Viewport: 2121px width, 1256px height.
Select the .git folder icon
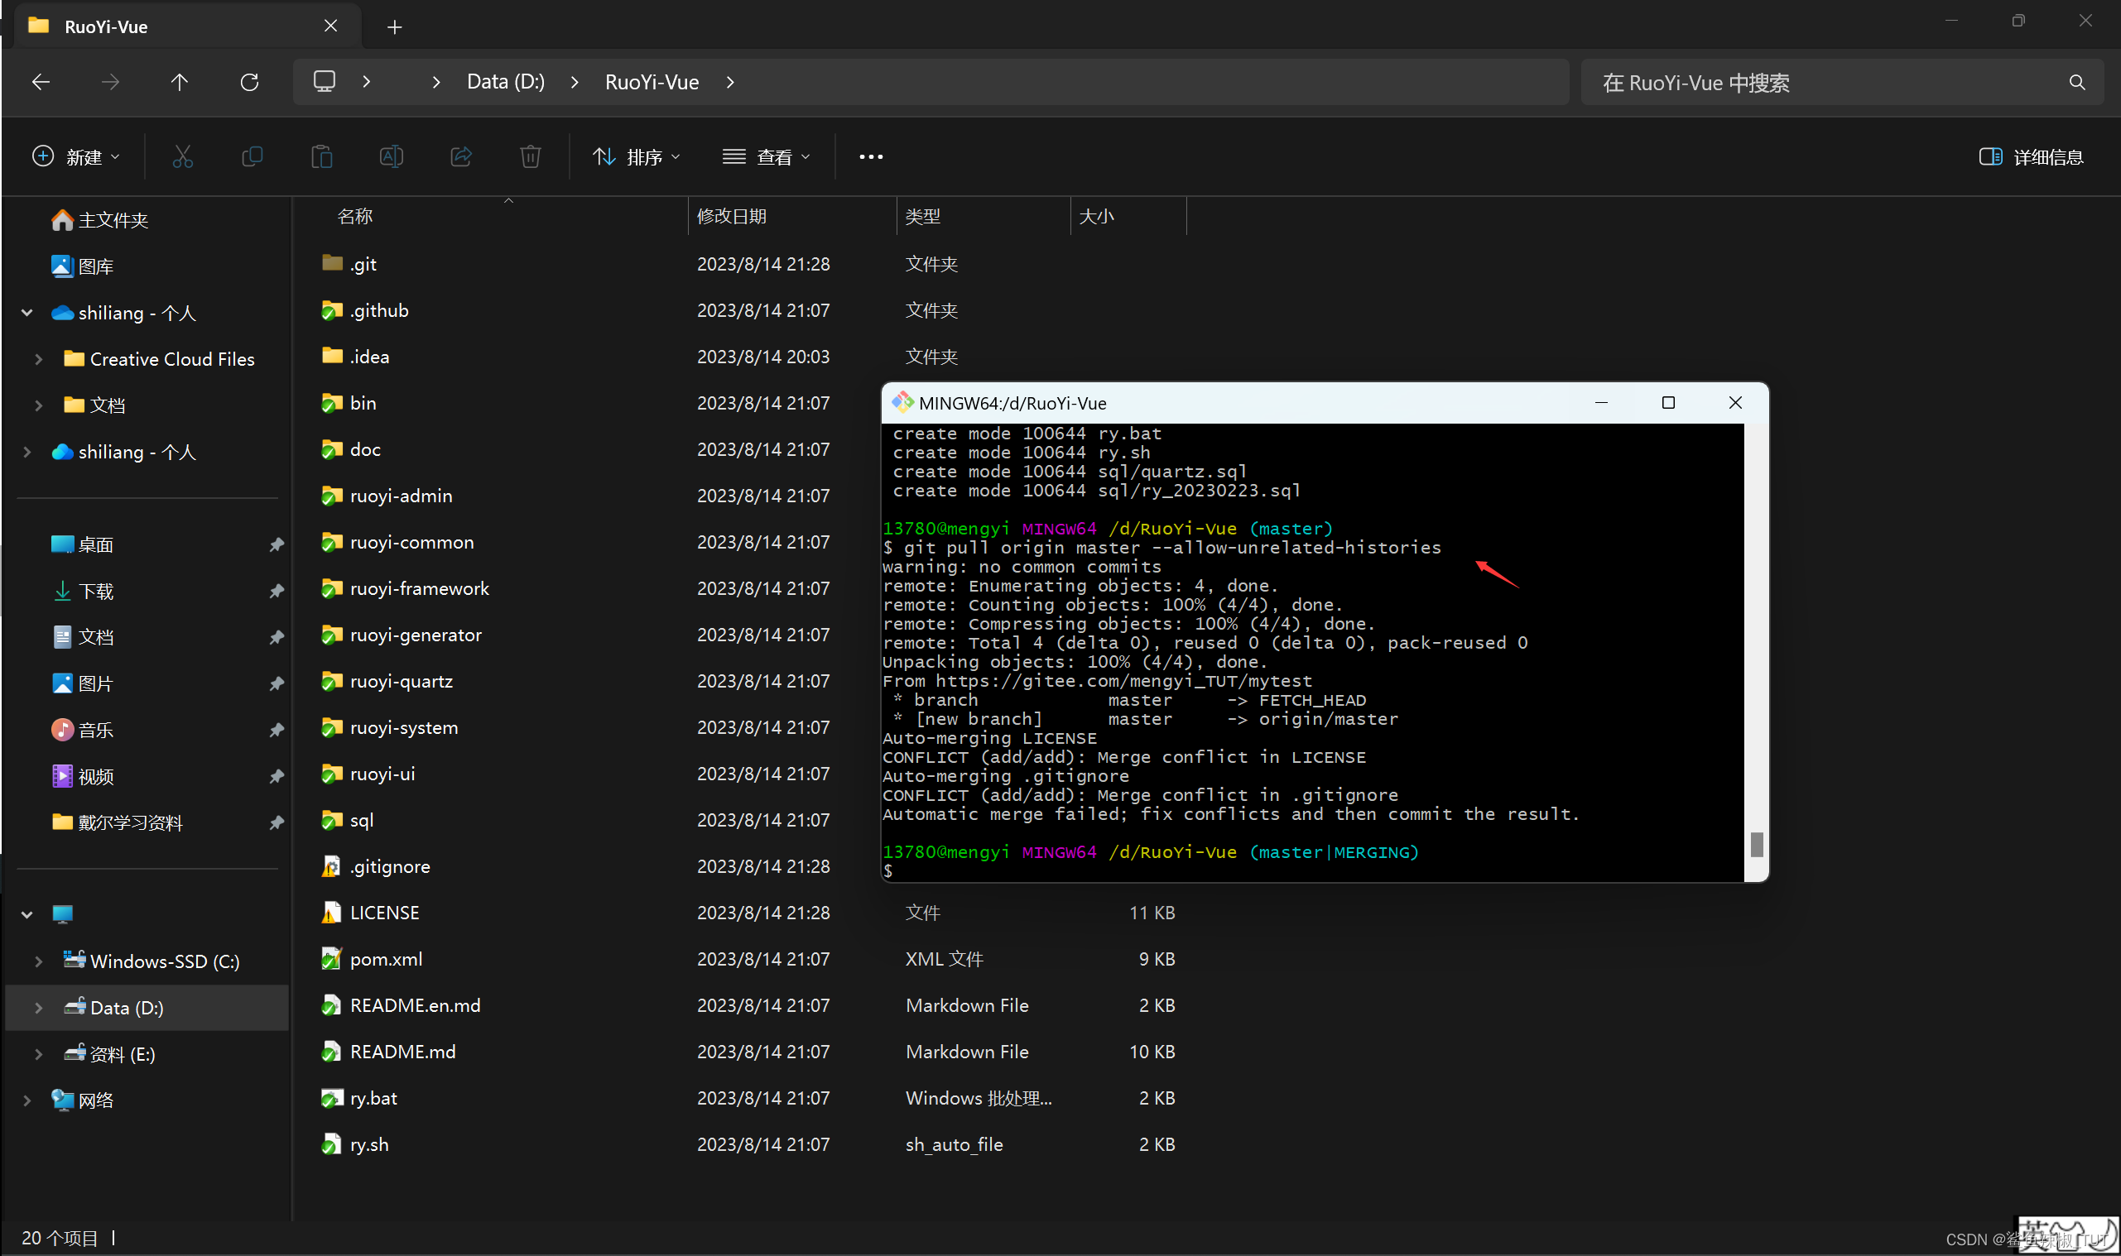coord(332,263)
